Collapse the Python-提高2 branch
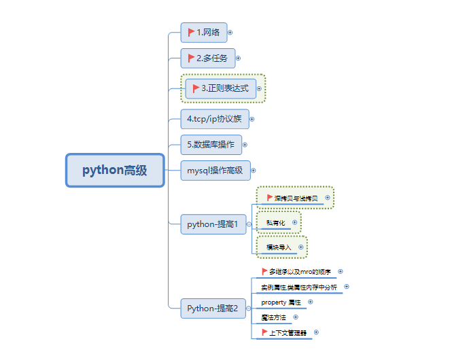Screen dimensions: 469x350 click(249, 309)
